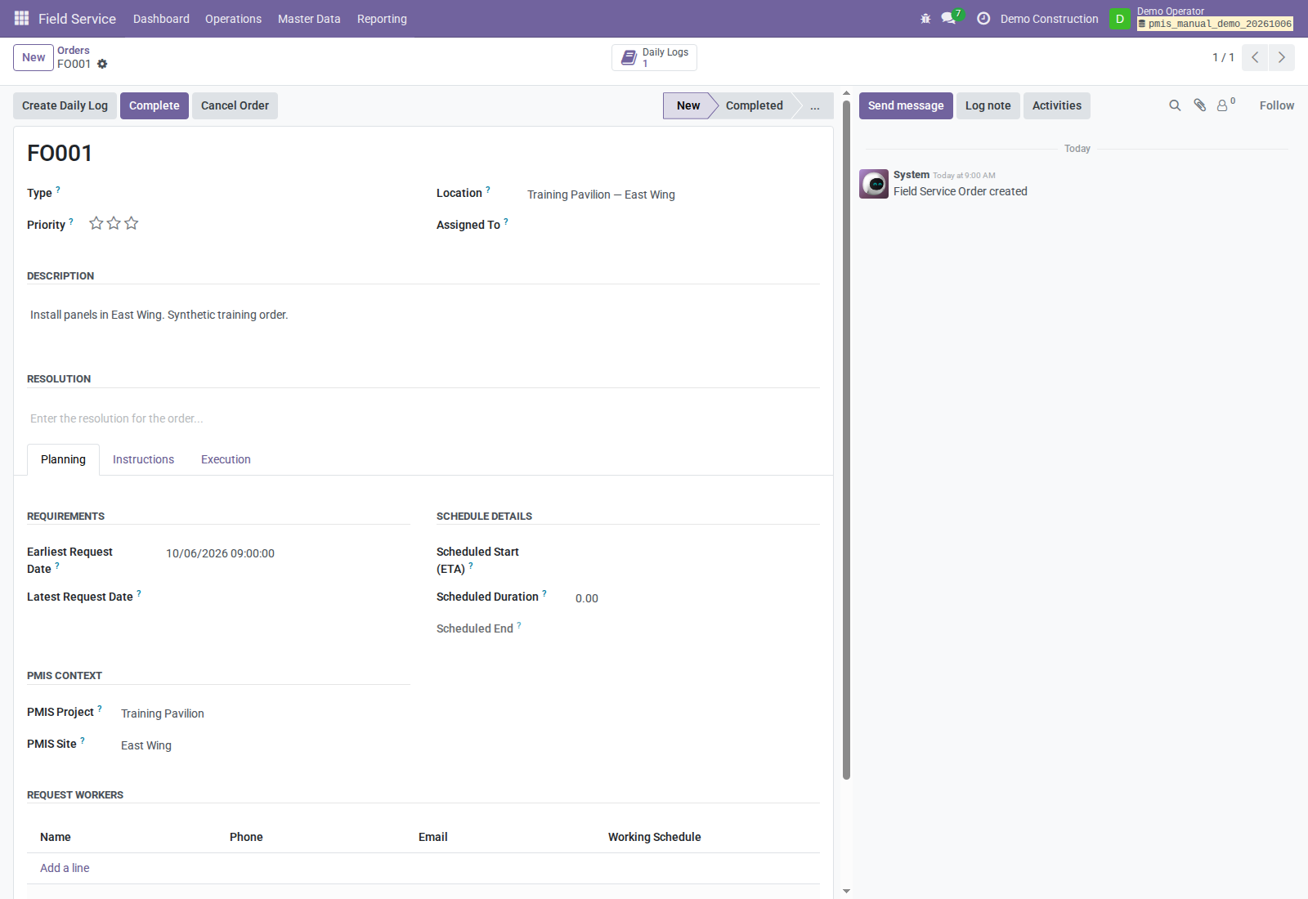The width and height of the screenshot is (1308, 899).
Task: Expand the more statuses ellipsis
Action: coord(815,105)
